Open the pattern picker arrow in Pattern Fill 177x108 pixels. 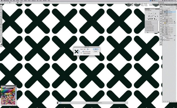(79, 52)
